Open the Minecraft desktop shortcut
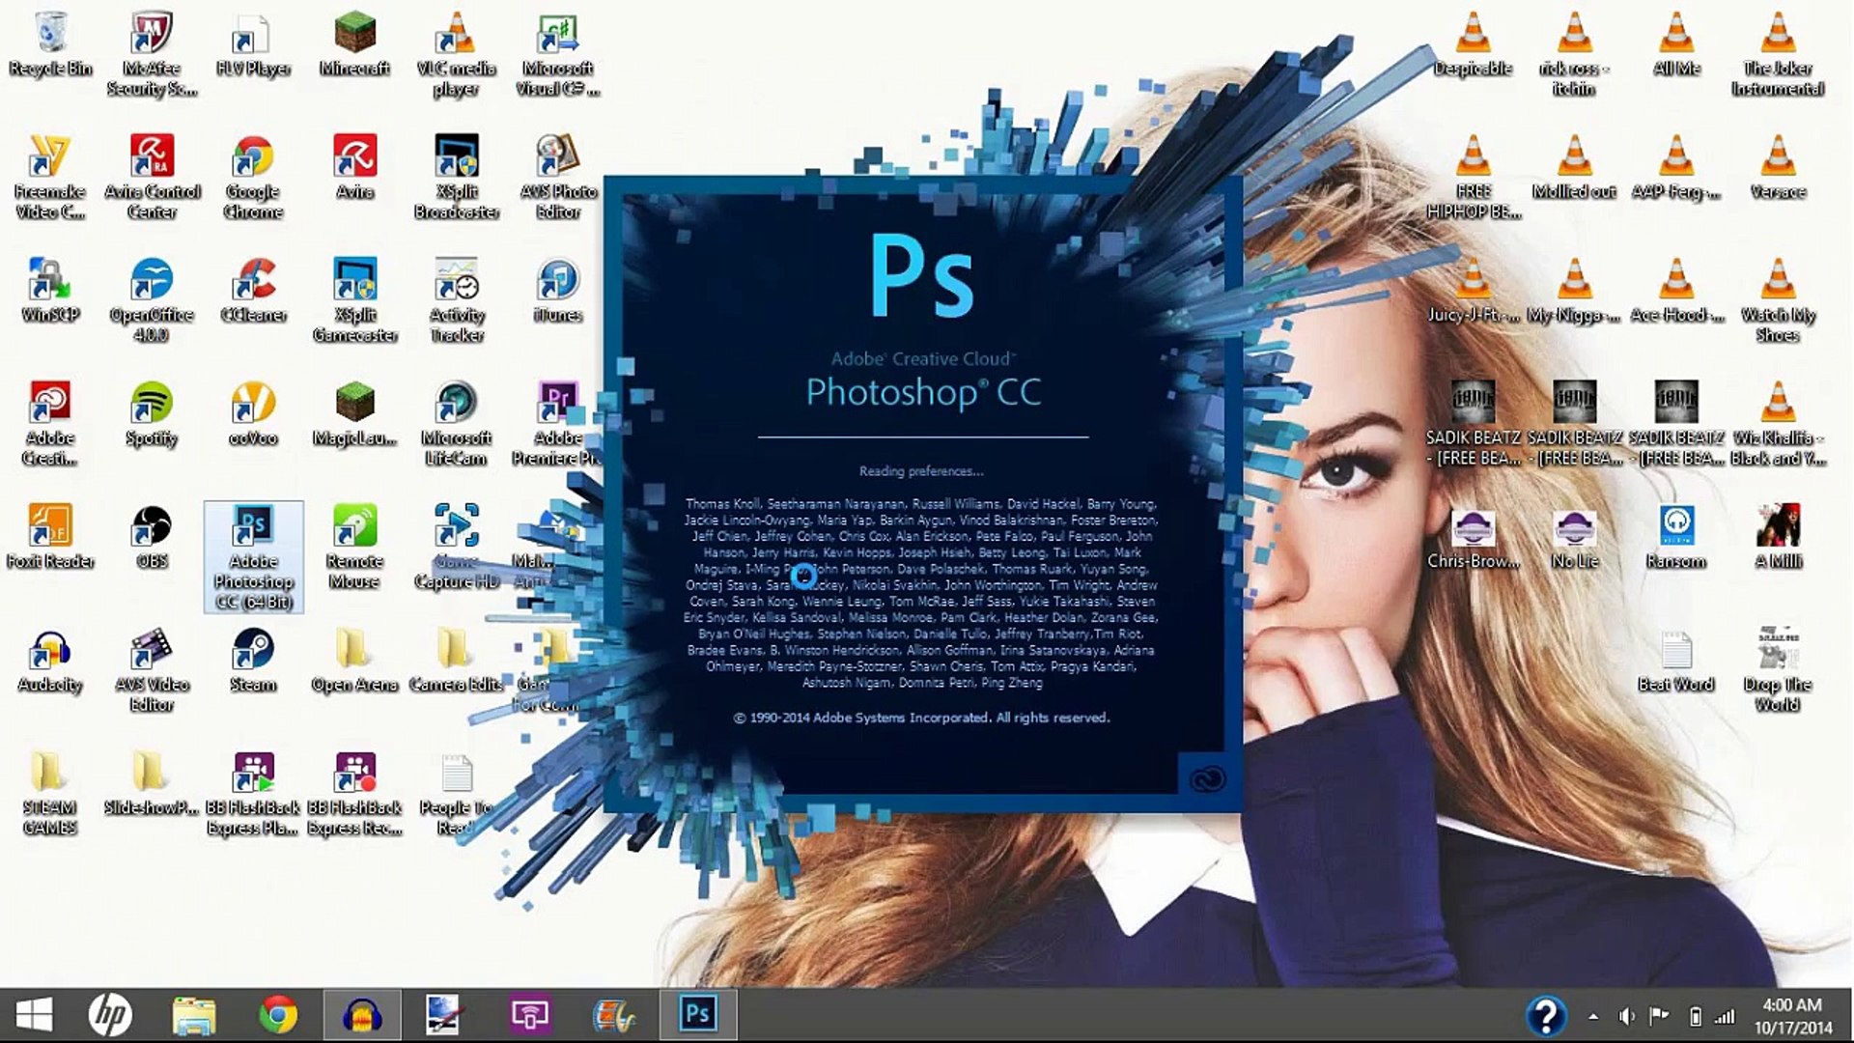 point(354,45)
